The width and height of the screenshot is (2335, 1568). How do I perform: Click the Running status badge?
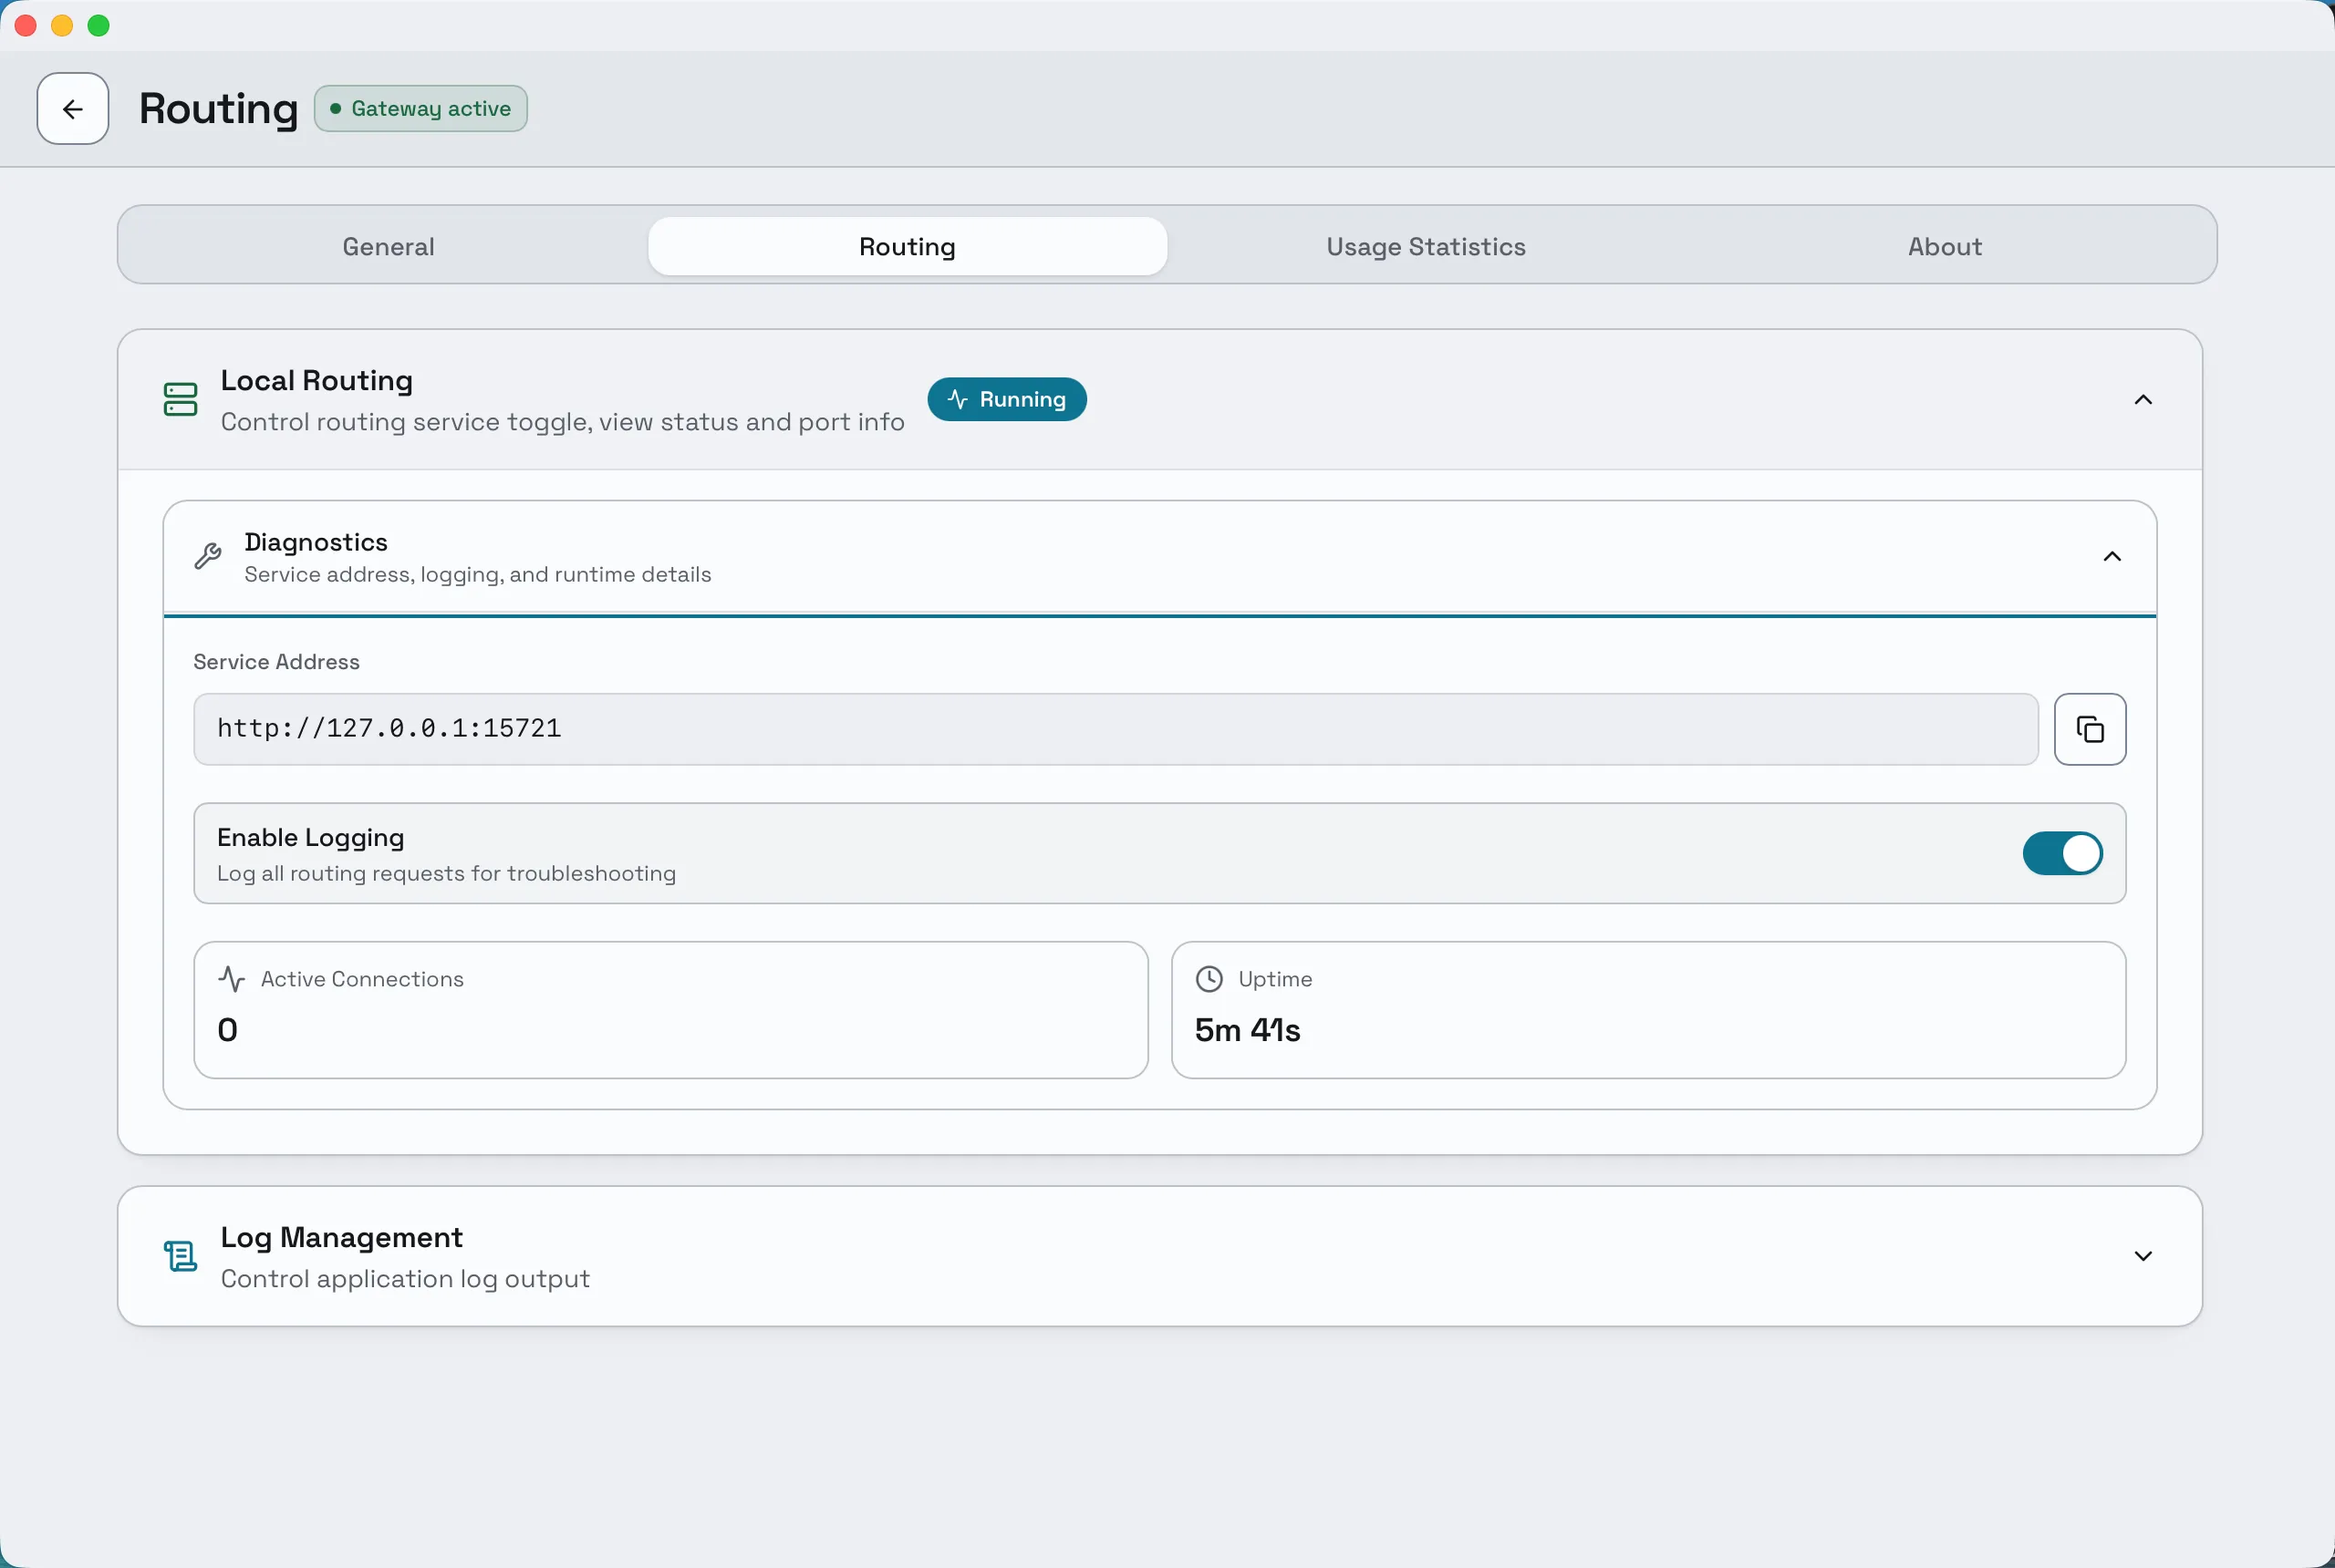1006,399
